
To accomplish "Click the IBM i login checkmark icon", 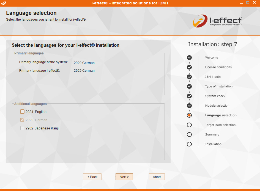I will pyautogui.click(x=189, y=77).
